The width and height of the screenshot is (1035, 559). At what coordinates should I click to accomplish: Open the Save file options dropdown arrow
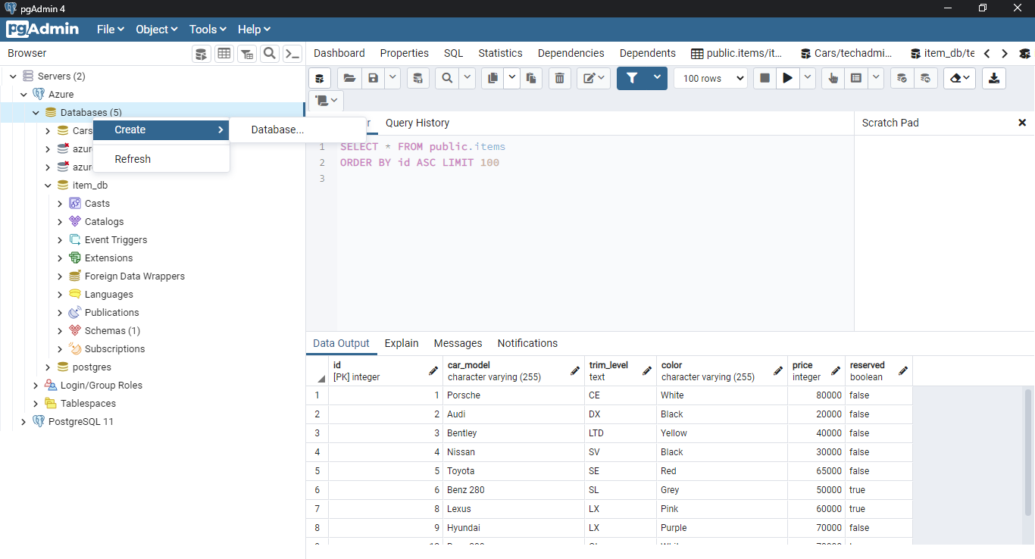point(392,78)
